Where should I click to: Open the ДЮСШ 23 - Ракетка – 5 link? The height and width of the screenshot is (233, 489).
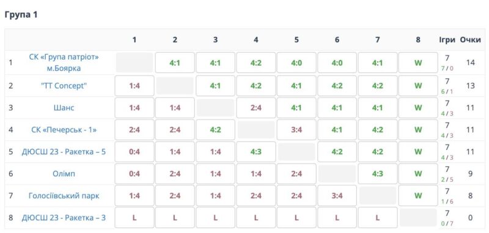pos(64,152)
